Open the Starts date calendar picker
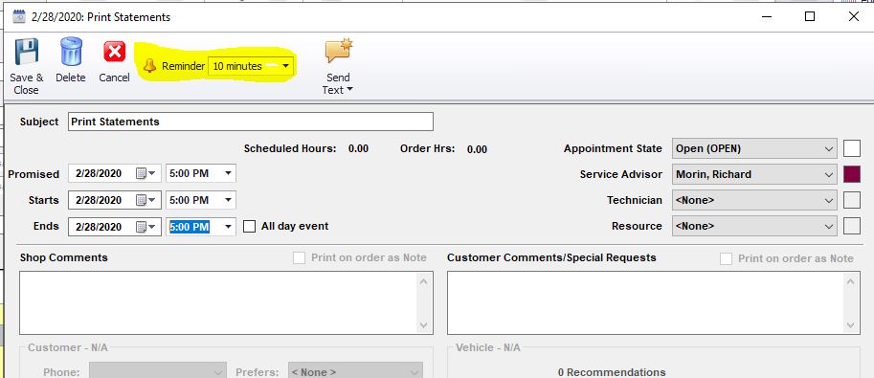Image resolution: width=874 pixels, height=378 pixels. click(x=146, y=200)
